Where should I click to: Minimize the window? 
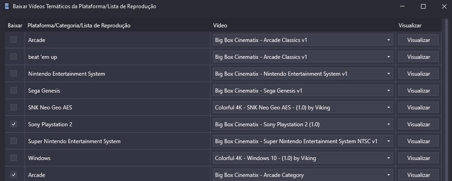pos(402,6)
